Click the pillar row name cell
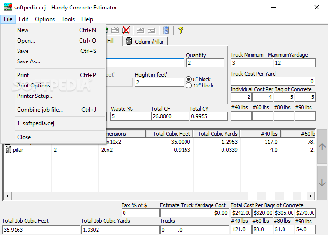The height and width of the screenshot is (235, 328). coord(27,150)
